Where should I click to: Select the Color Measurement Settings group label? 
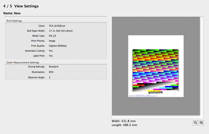pyautogui.click(x=23, y=63)
